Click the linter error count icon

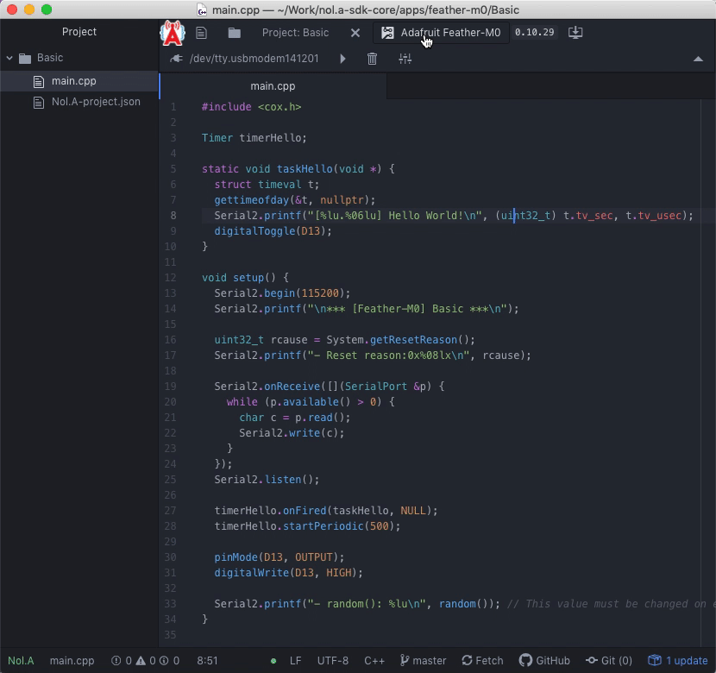point(116,661)
